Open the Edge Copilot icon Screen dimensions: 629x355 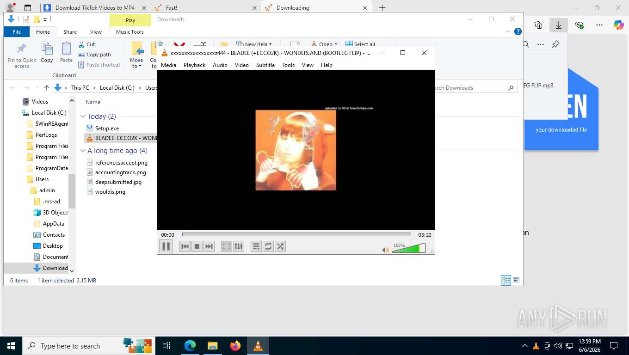[619, 25]
